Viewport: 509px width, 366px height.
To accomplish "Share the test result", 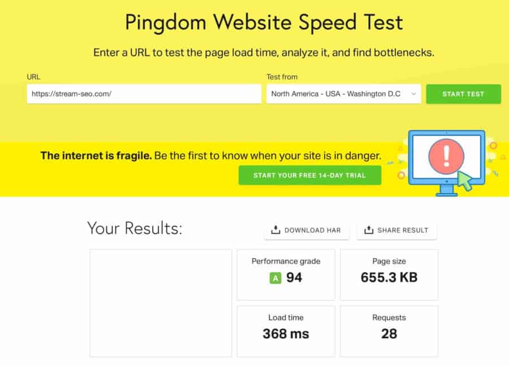I will (396, 231).
